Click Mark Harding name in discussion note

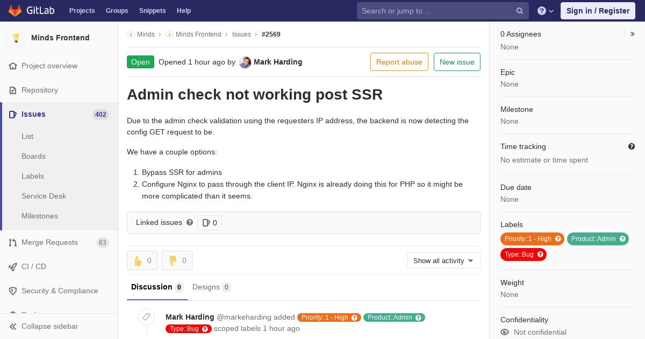[190, 317]
